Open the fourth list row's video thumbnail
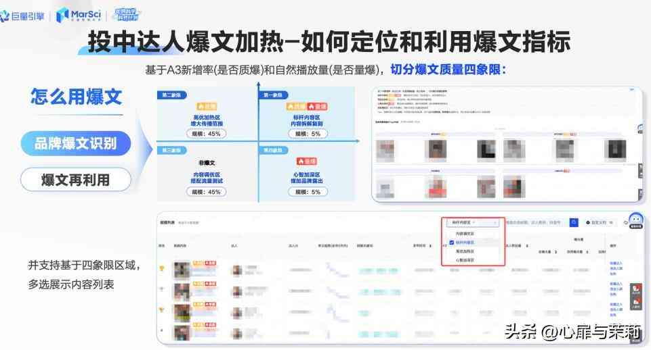The height and width of the screenshot is (350, 651). click(182, 333)
